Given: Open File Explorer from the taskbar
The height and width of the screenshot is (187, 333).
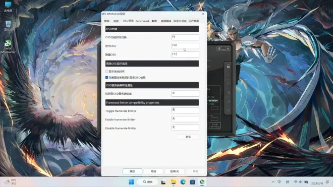Looking at the screenshot, I should click(173, 182).
